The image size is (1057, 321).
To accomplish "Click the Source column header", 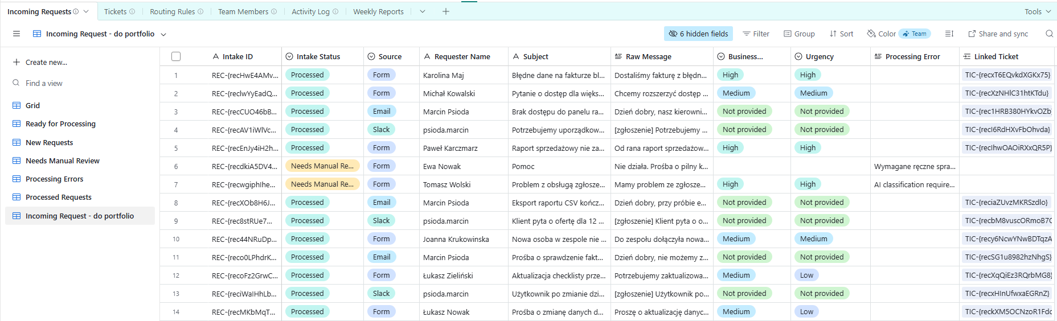I will point(391,56).
